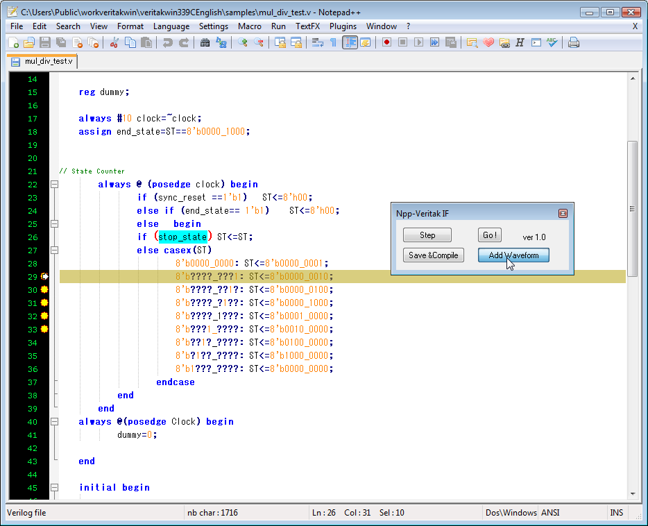Open the TextFX menu
The image size is (648, 526).
(307, 26)
